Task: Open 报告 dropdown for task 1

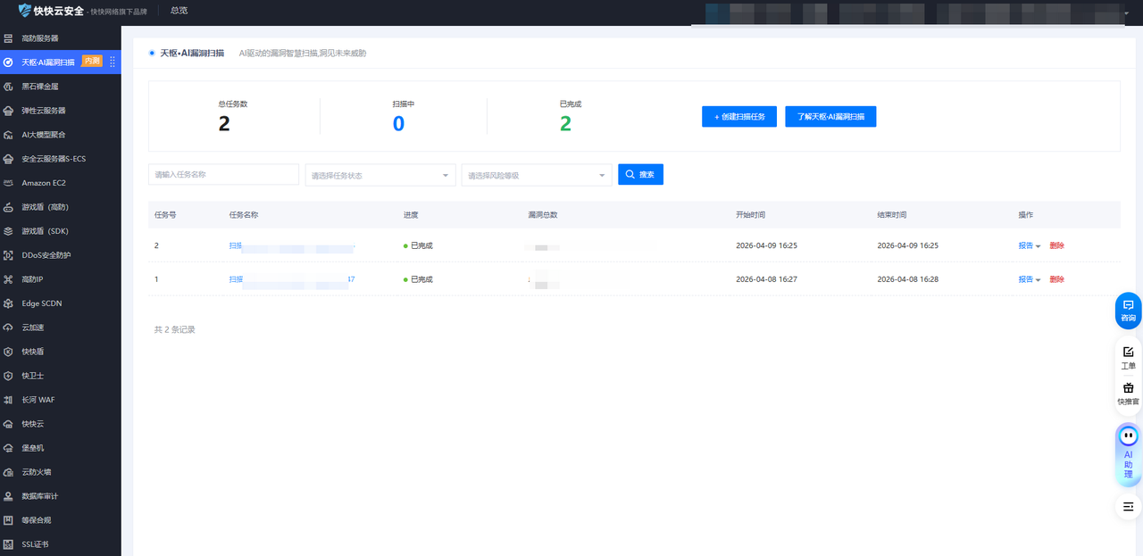Action: pos(1029,279)
